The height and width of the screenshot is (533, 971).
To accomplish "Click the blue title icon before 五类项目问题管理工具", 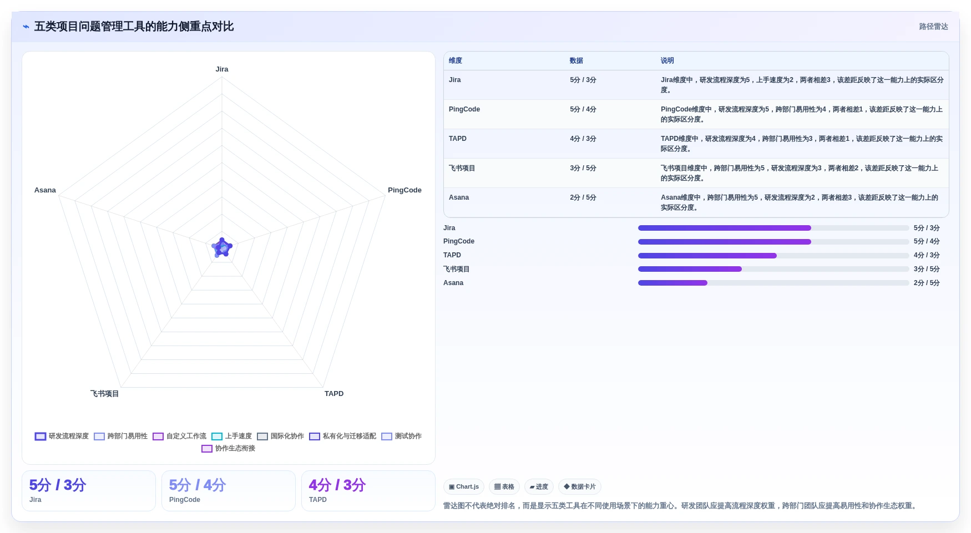I will coord(26,27).
